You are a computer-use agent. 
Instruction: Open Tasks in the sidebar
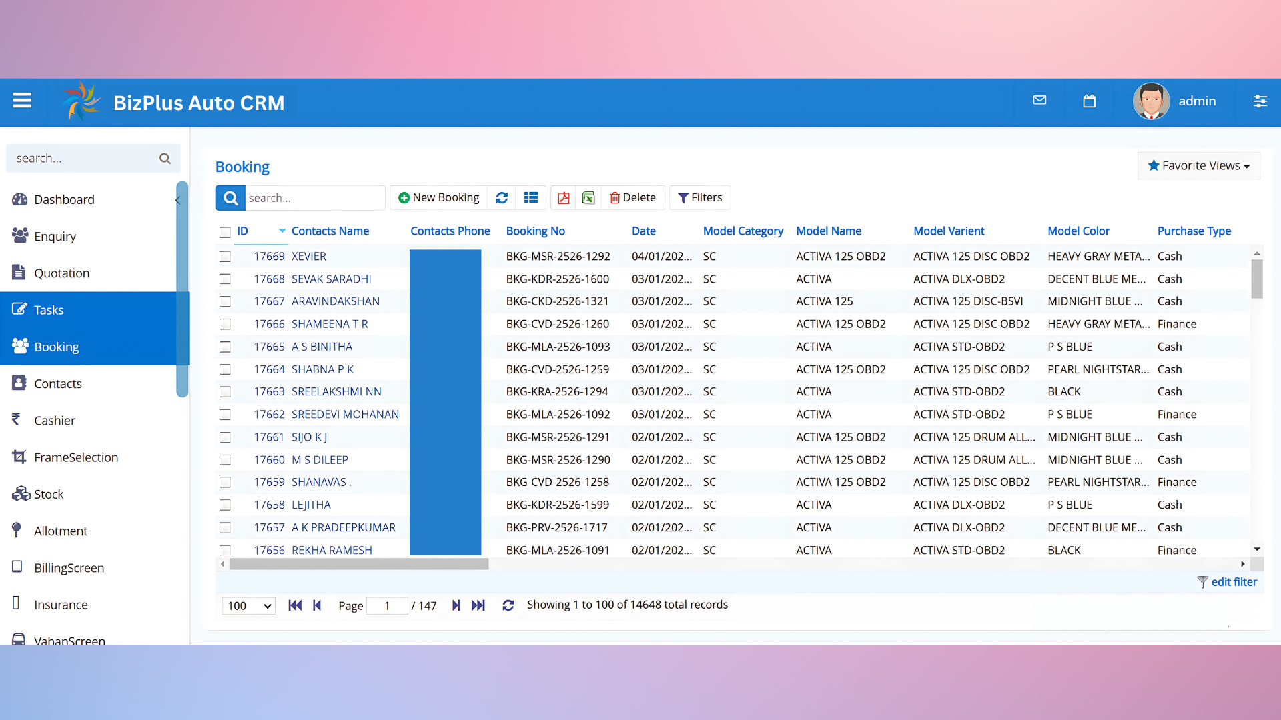pyautogui.click(x=95, y=310)
